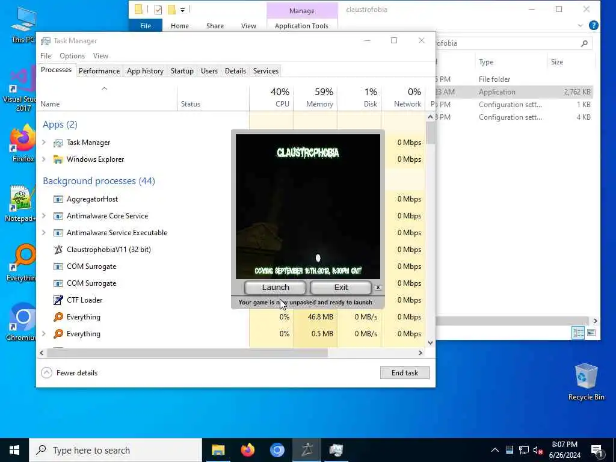This screenshot has height=462, width=616.
Task: Launch the Claustrophobia game
Action: pyautogui.click(x=275, y=288)
